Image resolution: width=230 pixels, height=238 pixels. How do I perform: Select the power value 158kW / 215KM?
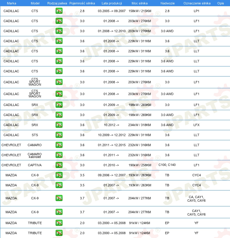140,11
